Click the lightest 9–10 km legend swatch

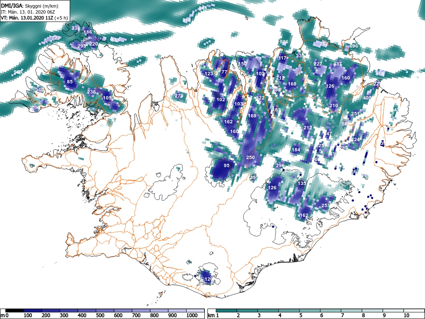pos(393,310)
